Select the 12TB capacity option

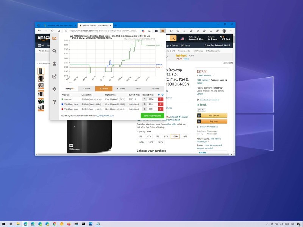point(185,137)
